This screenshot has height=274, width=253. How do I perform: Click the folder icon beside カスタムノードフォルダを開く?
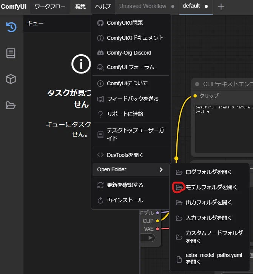coord(179,237)
